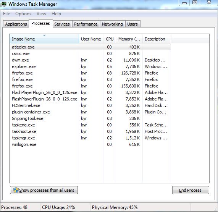Click the shield icon on Show processes button
Viewport: 218px width, 212px height.
click(16, 190)
